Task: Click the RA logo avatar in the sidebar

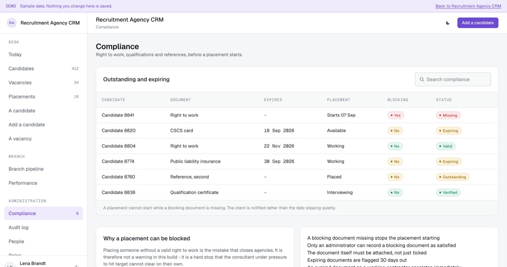Action: [x=12, y=23]
